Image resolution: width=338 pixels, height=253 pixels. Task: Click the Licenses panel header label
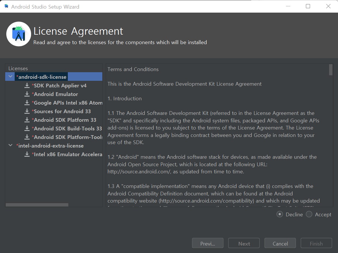(18, 68)
